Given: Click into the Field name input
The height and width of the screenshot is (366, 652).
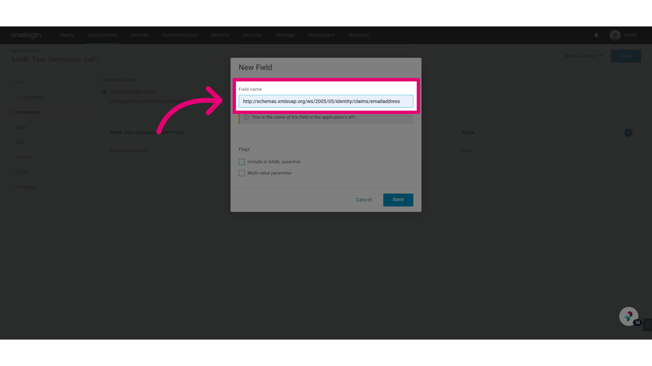Looking at the screenshot, I should [x=326, y=101].
